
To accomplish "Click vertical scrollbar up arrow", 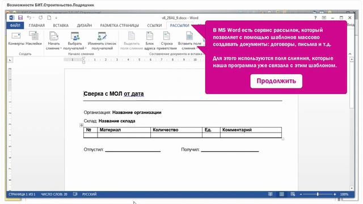I will click(352, 59).
